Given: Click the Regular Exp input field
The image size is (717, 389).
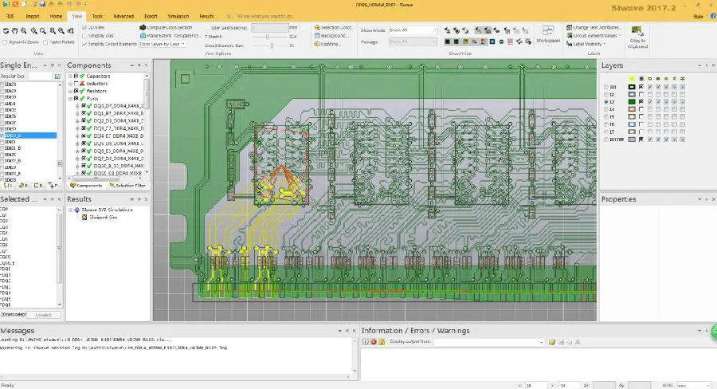Looking at the screenshot, I should [x=40, y=77].
